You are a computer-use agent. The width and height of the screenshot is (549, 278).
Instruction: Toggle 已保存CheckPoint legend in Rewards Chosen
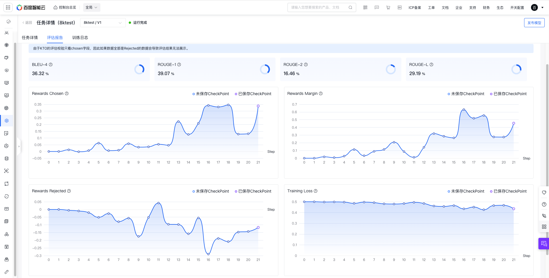pyautogui.click(x=253, y=94)
